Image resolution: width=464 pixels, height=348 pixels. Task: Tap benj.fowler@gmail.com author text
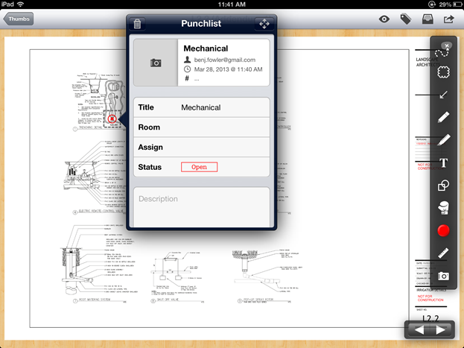coord(225,60)
